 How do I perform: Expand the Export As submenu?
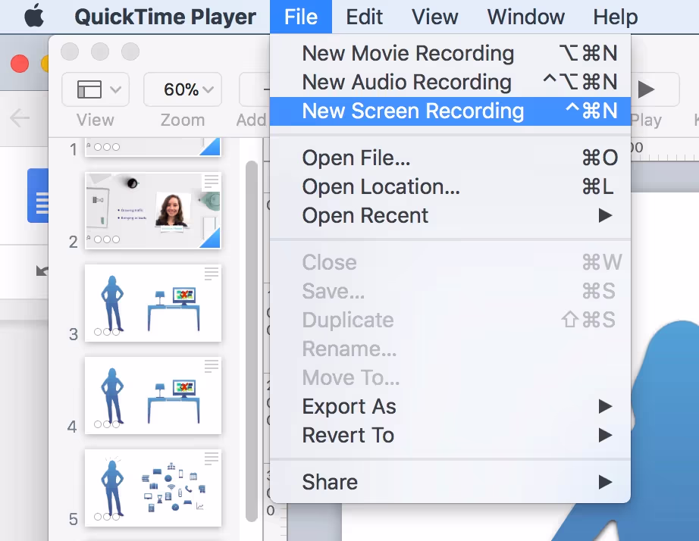click(450, 406)
